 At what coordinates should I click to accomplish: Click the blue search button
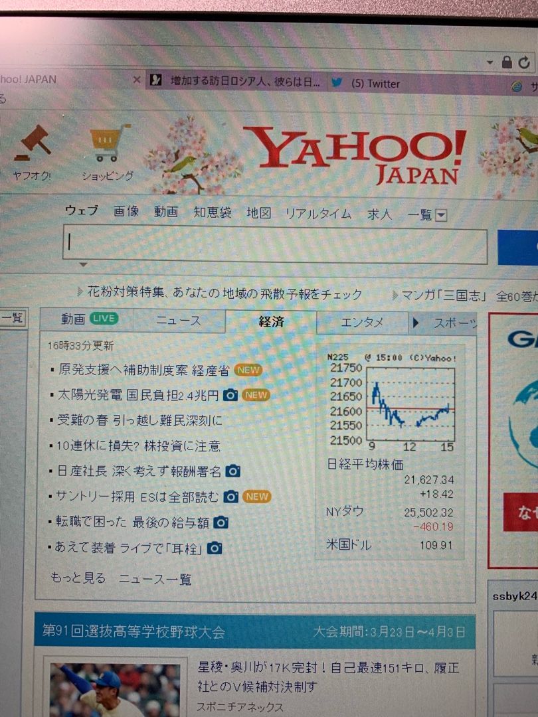pos(518,248)
